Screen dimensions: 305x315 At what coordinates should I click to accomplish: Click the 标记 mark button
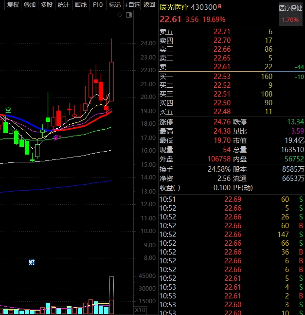[x=115, y=4]
